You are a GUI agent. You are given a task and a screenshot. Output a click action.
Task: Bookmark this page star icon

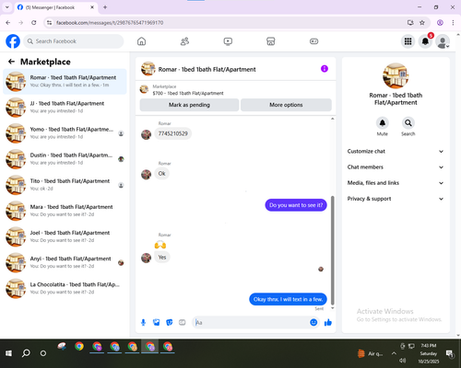422,23
